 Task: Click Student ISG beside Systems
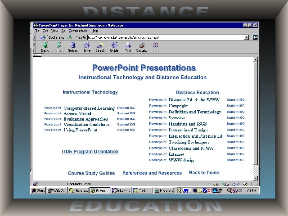pos(235,118)
